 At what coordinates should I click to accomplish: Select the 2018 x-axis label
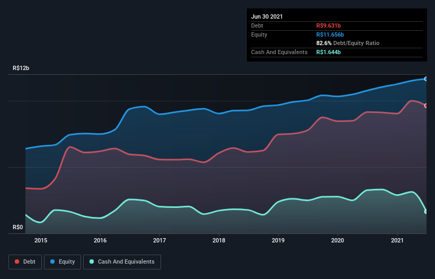pyautogui.click(x=219, y=240)
